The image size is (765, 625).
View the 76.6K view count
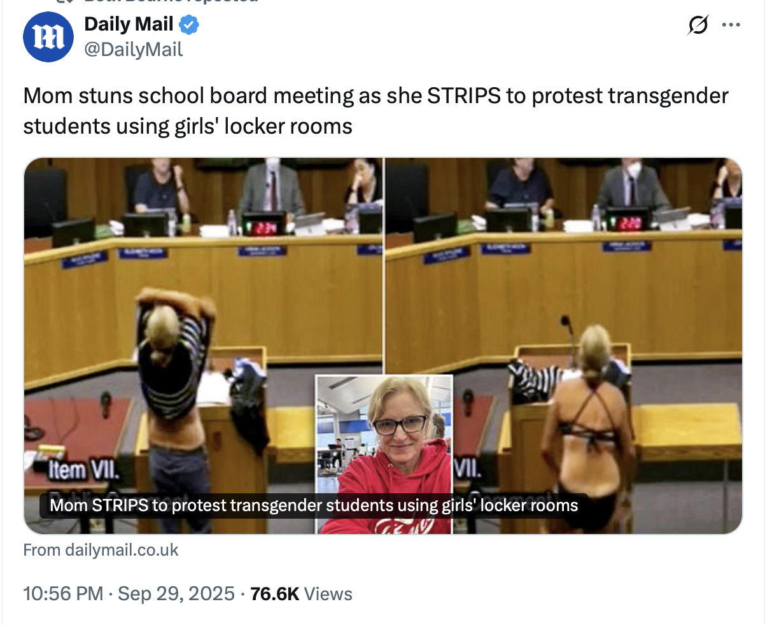pos(275,594)
